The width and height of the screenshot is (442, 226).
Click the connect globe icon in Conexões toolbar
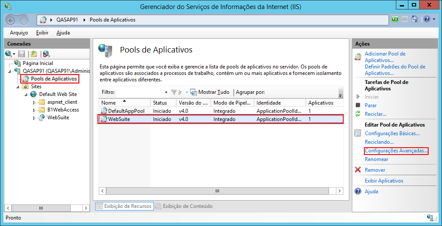click(8, 53)
